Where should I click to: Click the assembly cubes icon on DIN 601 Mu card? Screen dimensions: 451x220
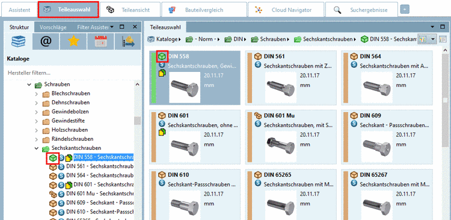click(258, 115)
